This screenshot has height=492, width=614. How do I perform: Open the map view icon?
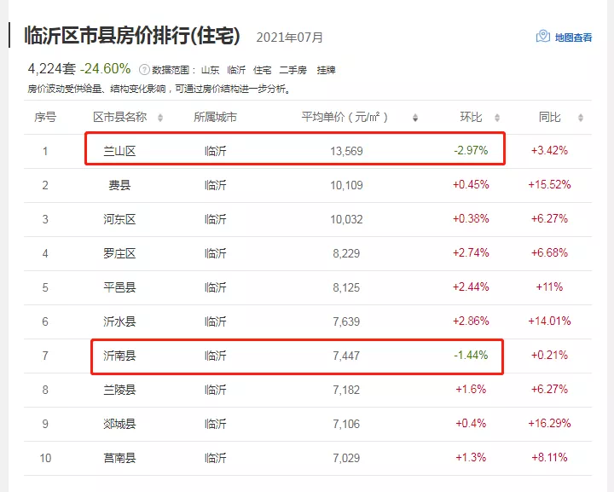pos(542,37)
